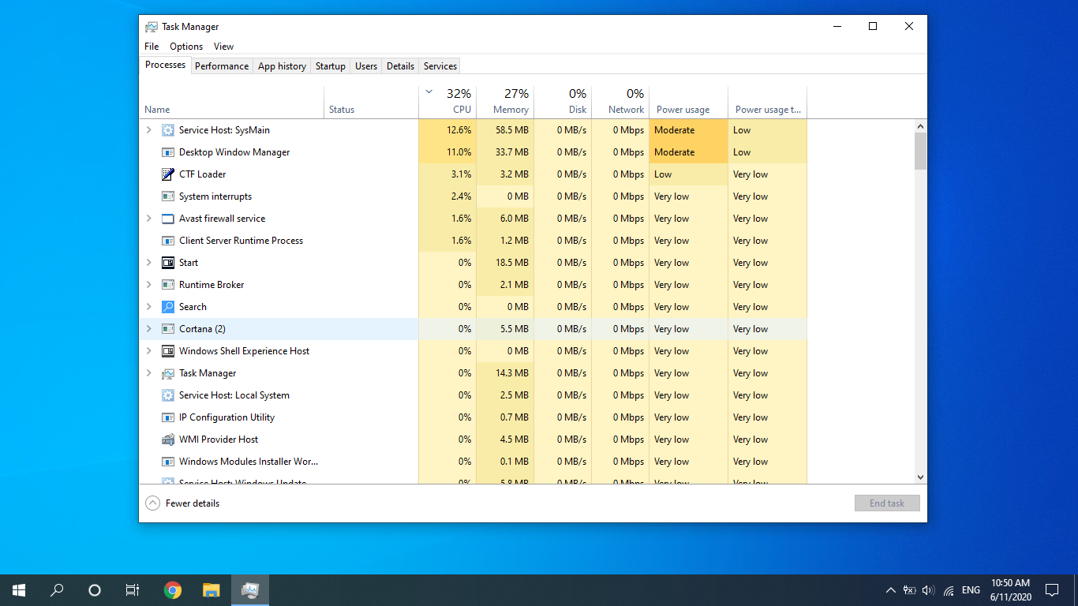Expand the Task Manager process group

point(149,373)
